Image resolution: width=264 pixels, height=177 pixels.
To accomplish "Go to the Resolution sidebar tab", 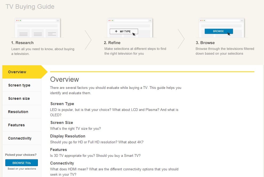I will [x=22, y=112].
